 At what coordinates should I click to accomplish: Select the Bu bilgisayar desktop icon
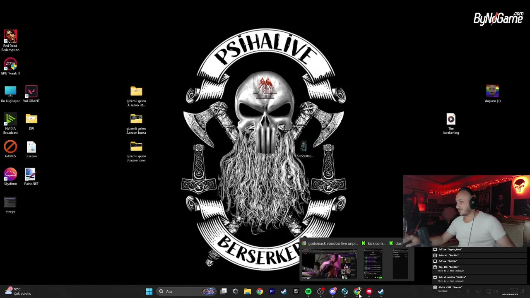tap(10, 94)
